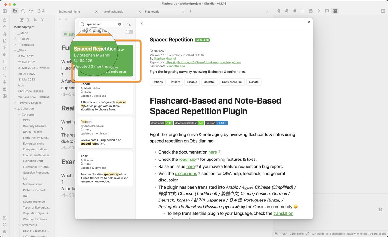This screenshot has width=388, height=237.
Task: Close the community plugins dialog
Action: (309, 22)
